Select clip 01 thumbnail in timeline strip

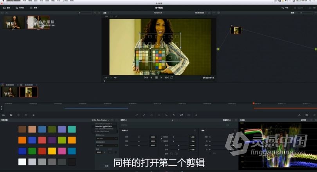(x=9, y=92)
